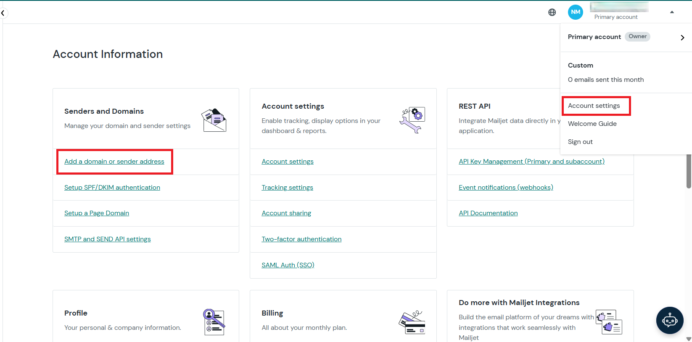Select Account settings in dropdown menu

(x=594, y=106)
